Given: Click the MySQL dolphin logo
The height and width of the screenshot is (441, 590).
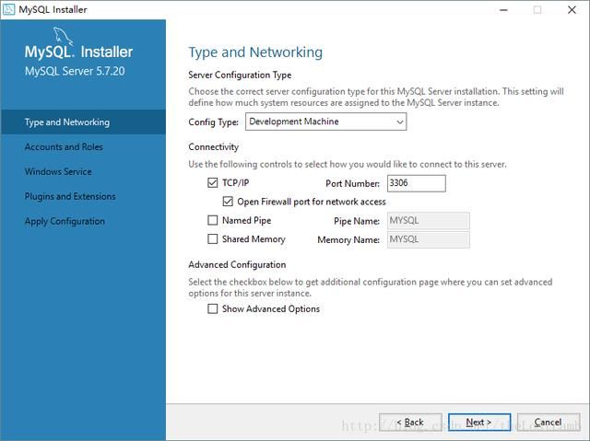Looking at the screenshot, I should (63, 36).
